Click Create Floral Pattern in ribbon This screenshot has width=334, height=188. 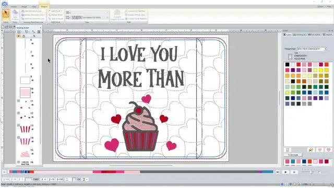pos(136,19)
